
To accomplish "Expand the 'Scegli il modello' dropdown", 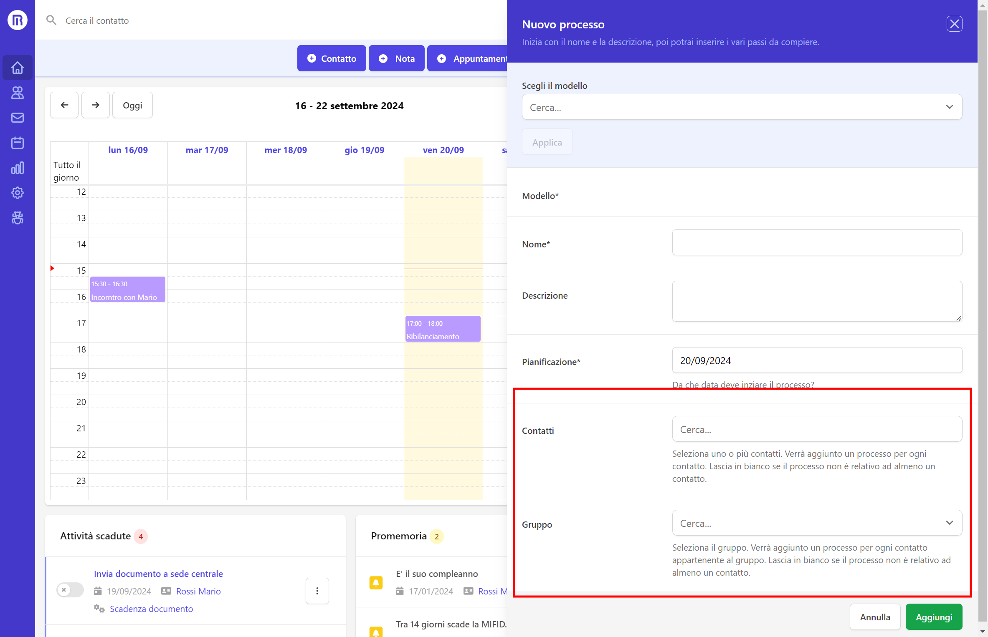I will [742, 107].
